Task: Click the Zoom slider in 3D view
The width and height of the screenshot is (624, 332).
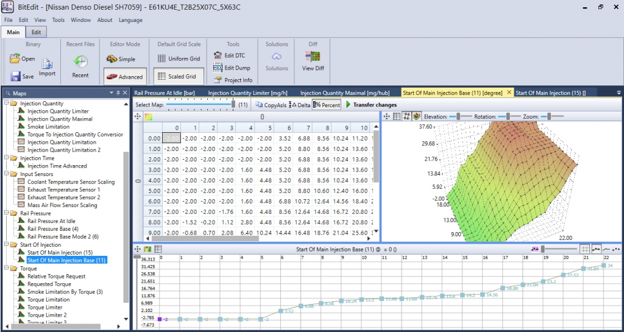Action: (x=551, y=116)
